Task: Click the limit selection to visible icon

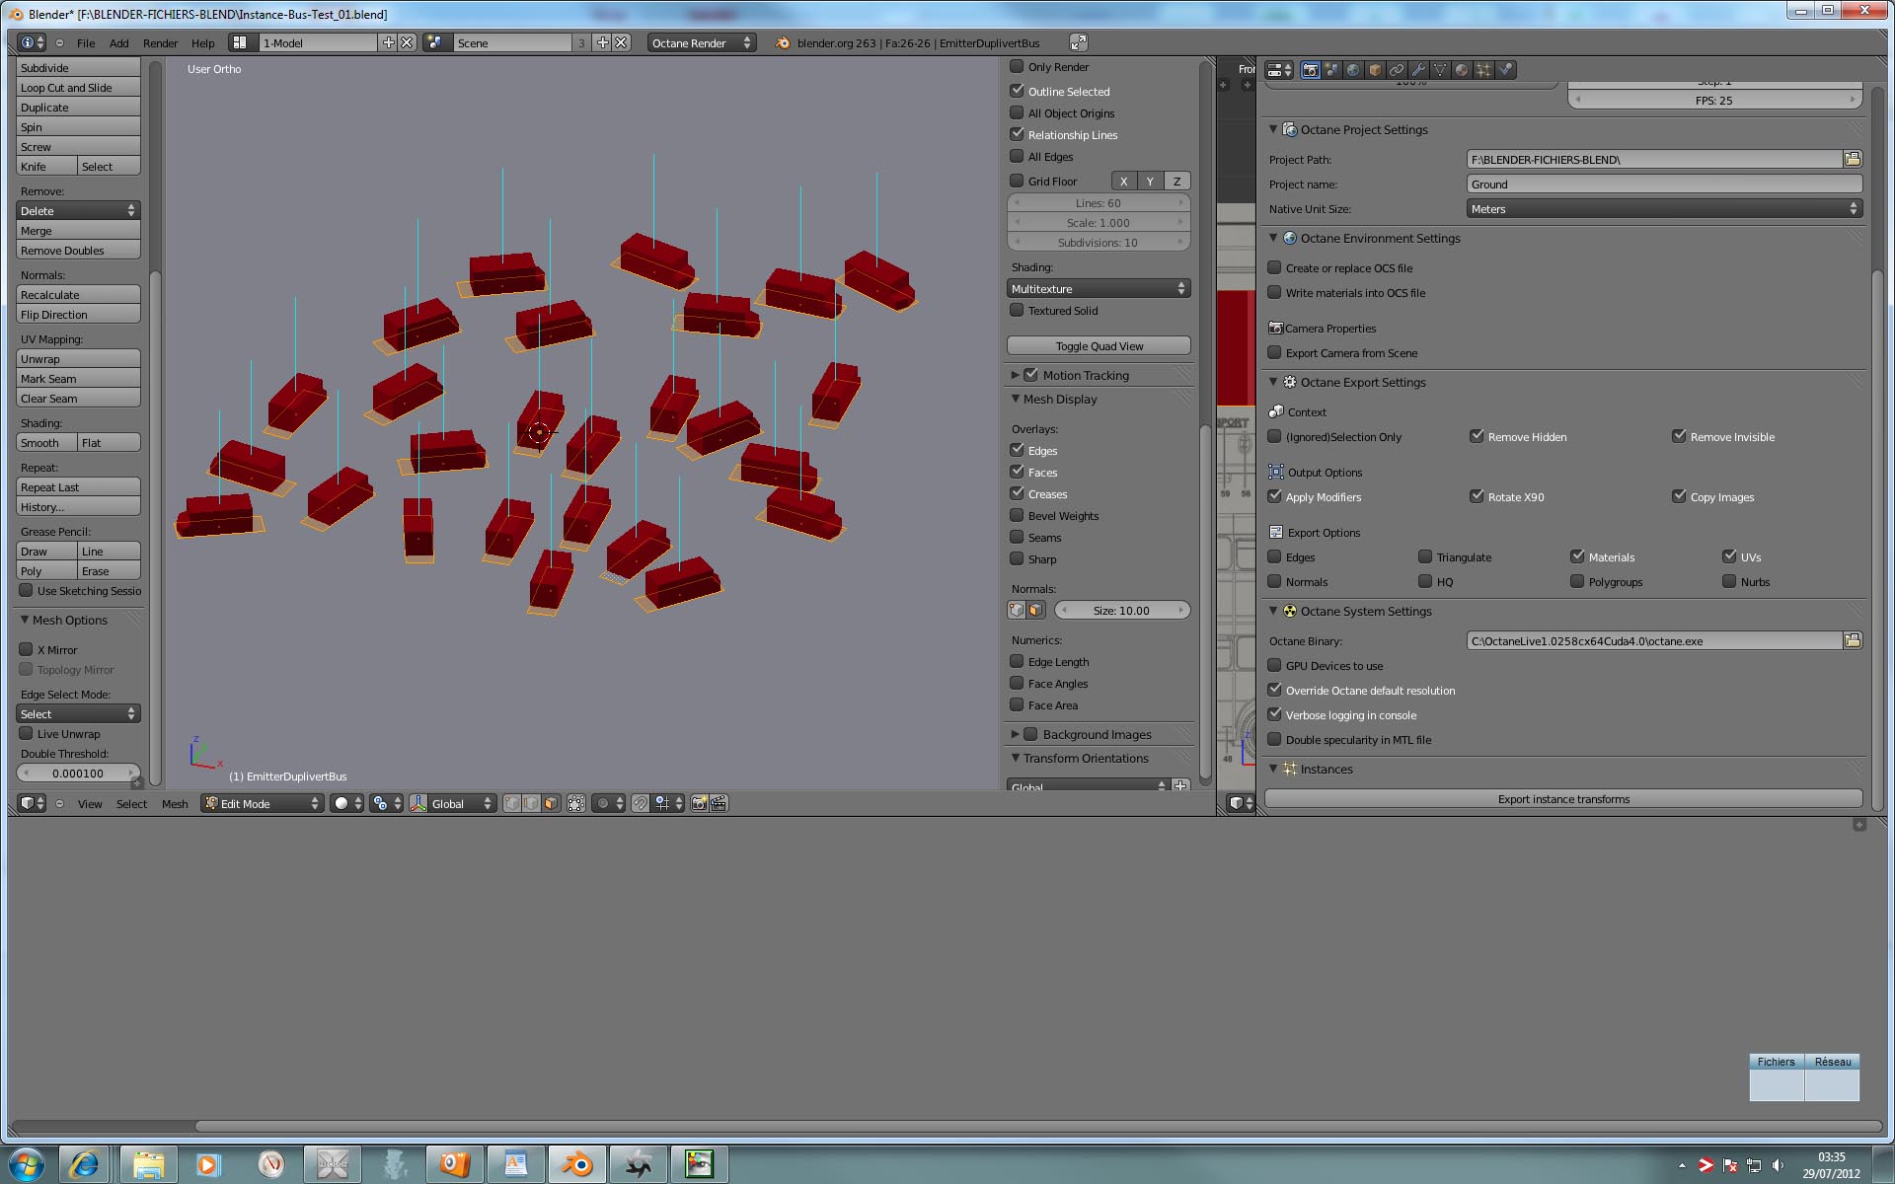Action: point(576,804)
